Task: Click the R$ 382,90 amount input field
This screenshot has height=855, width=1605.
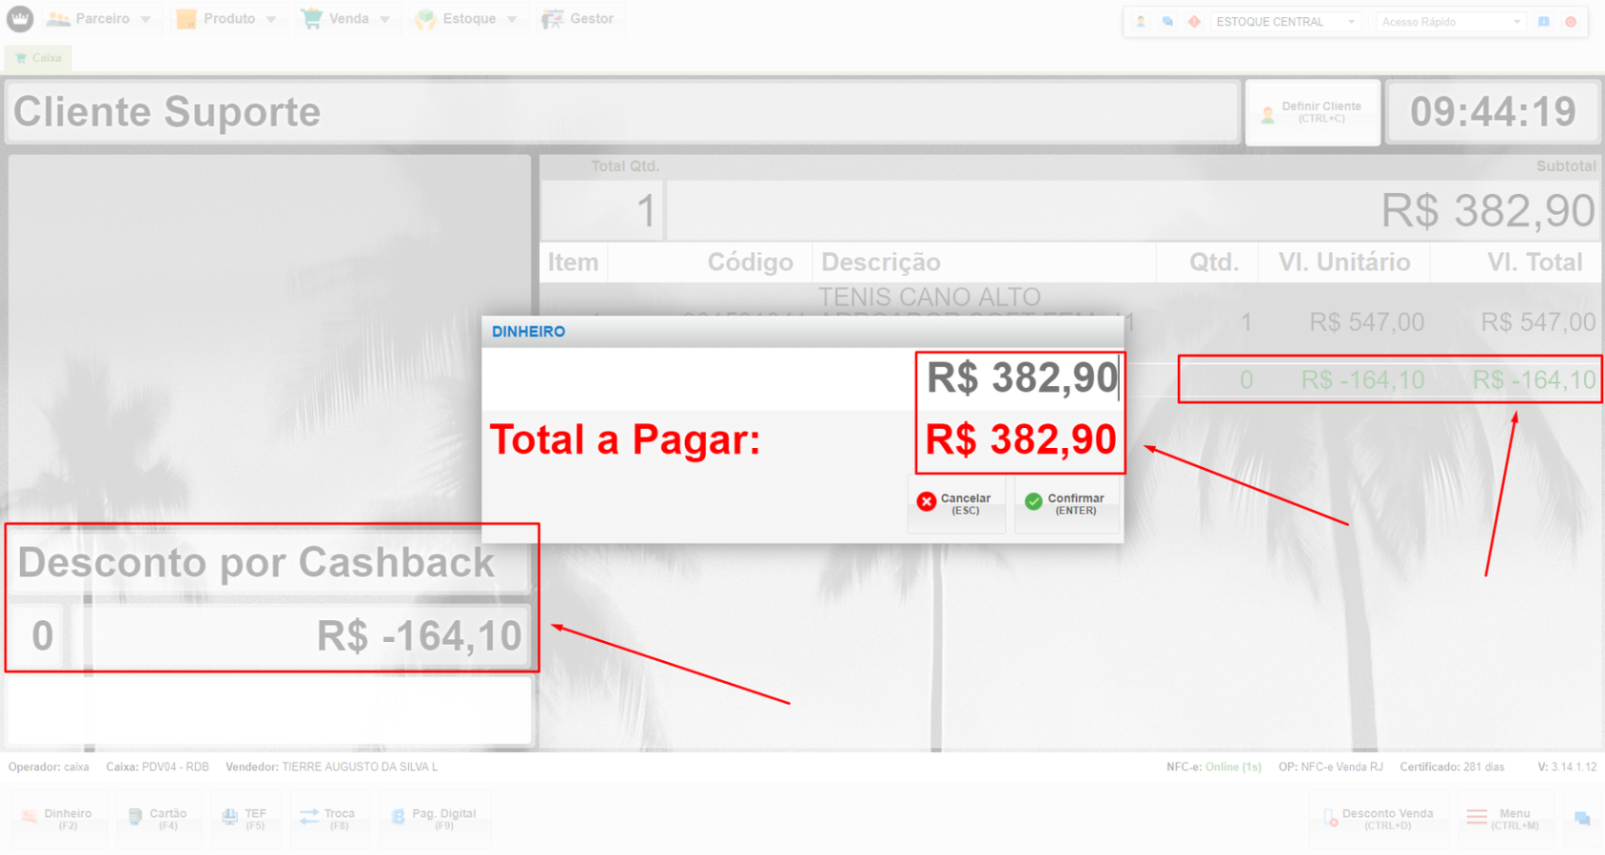Action: (x=1020, y=378)
